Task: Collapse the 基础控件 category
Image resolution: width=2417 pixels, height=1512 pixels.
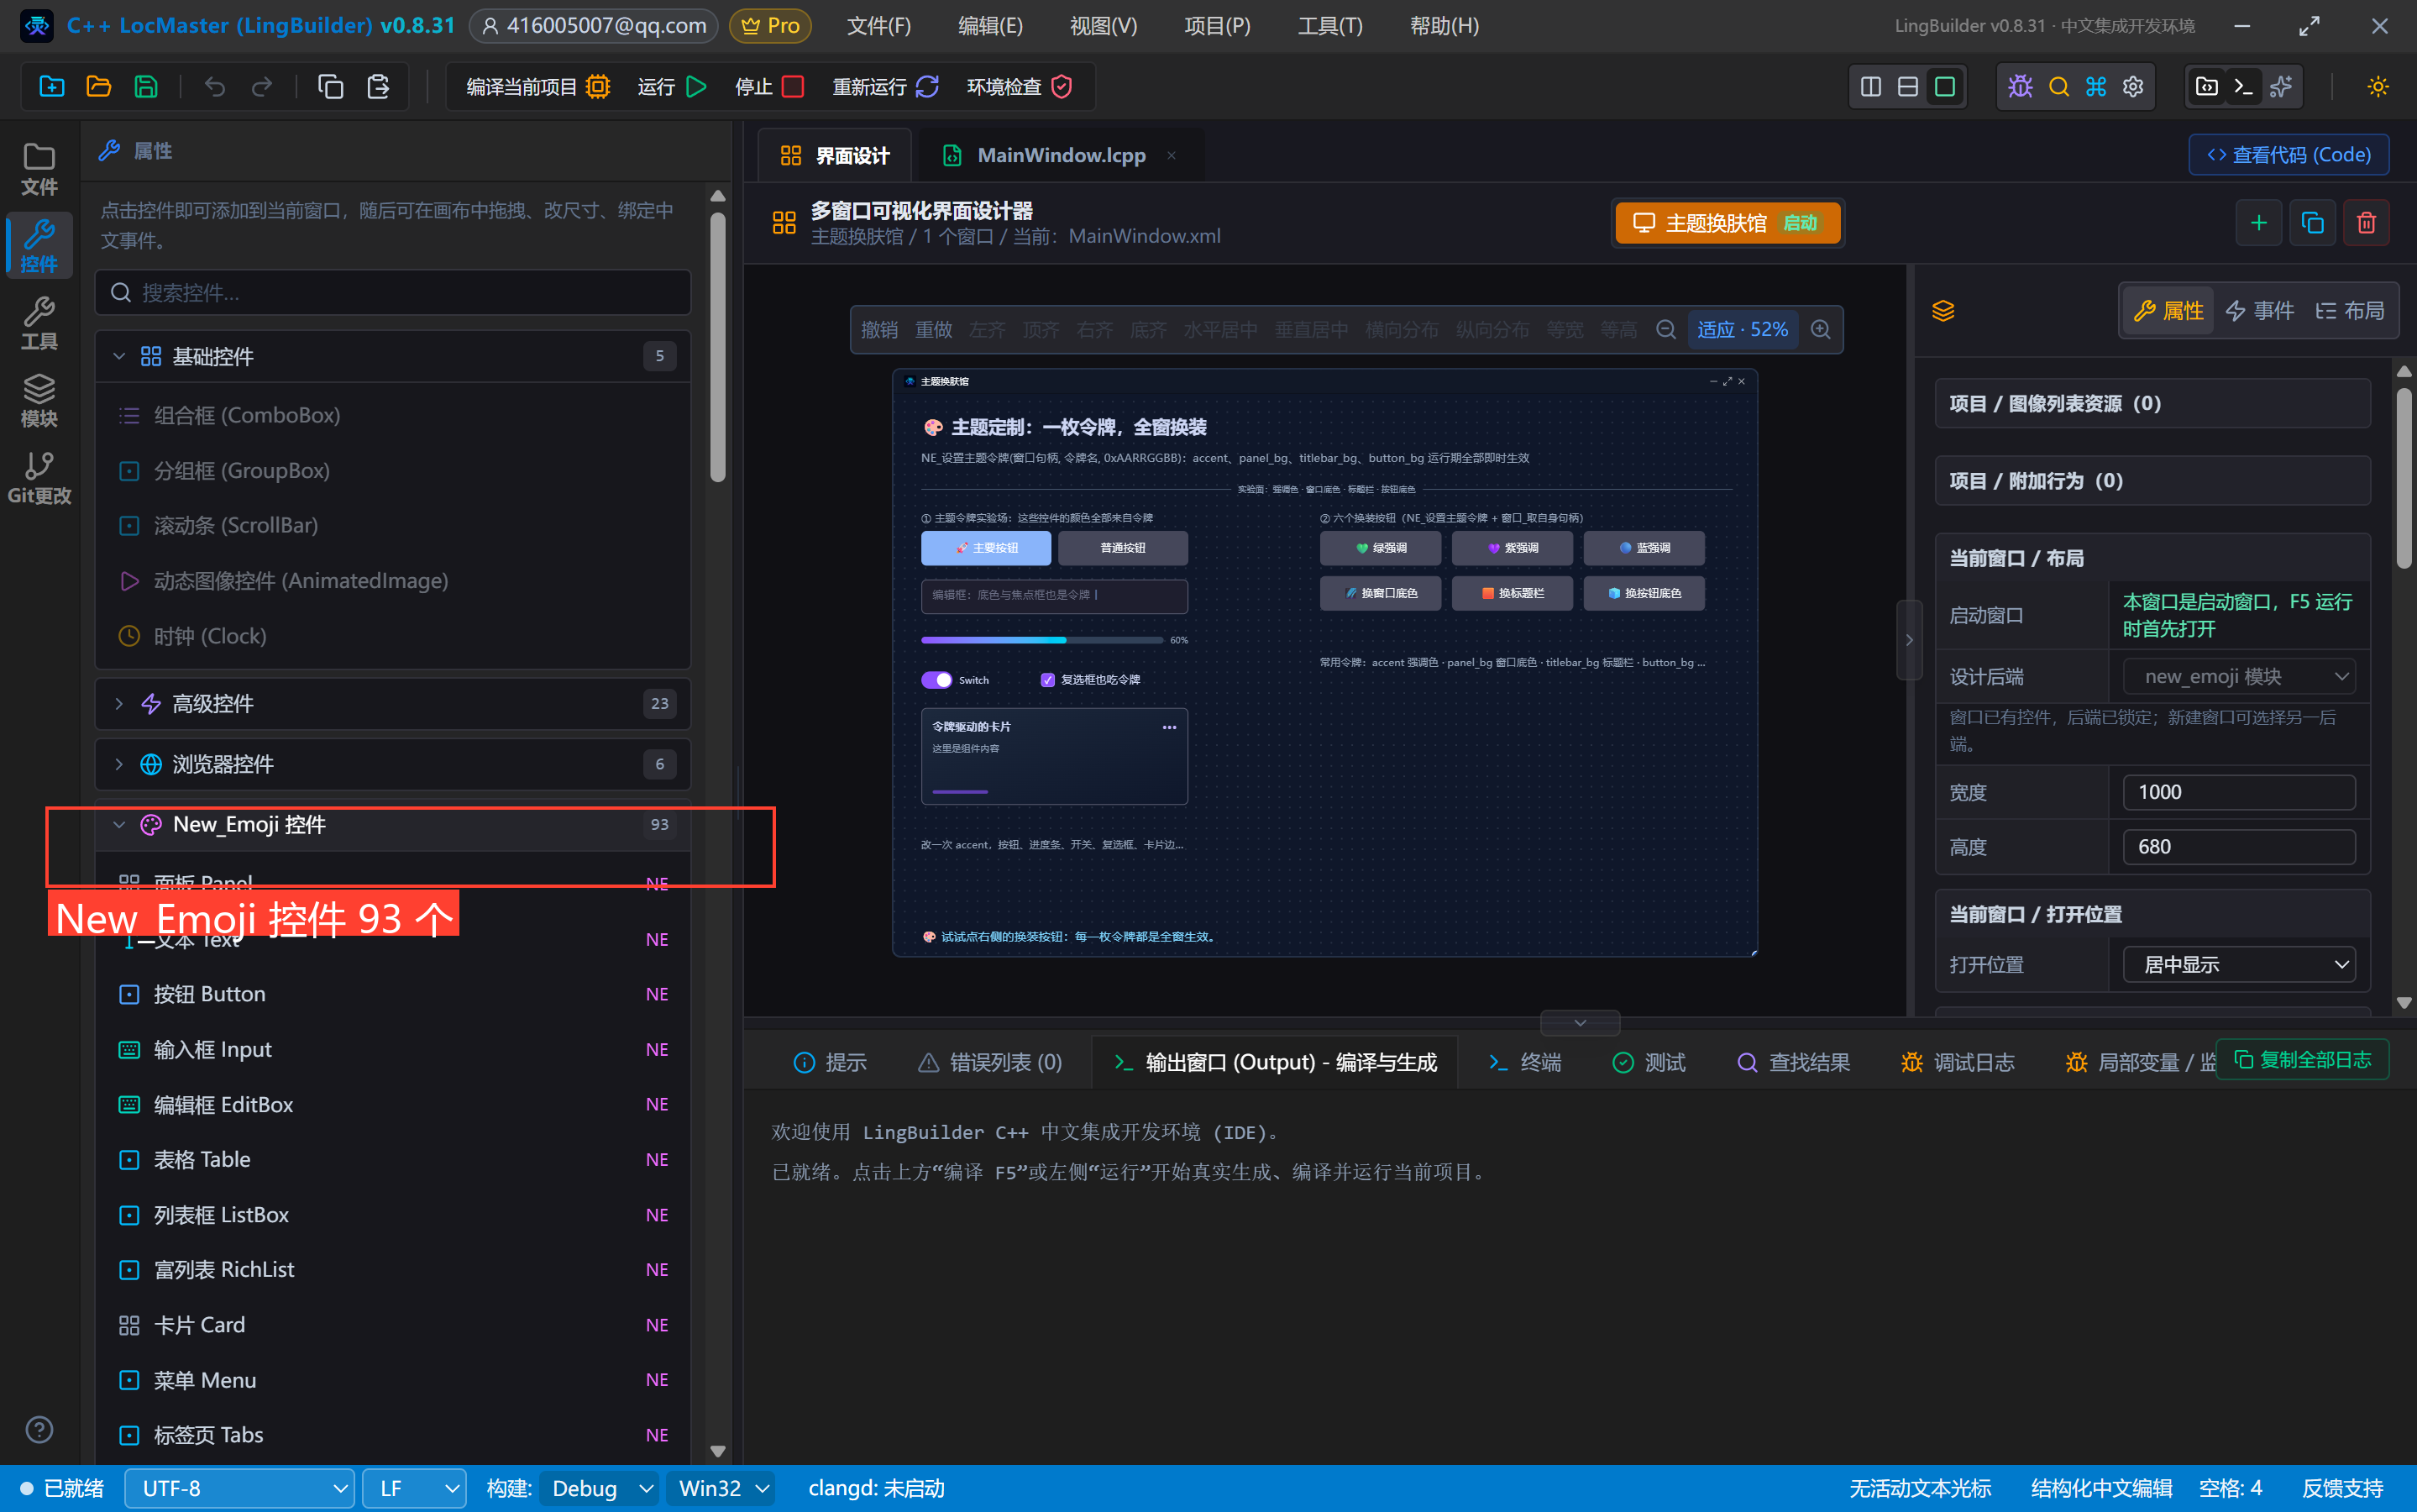Action: pos(393,356)
